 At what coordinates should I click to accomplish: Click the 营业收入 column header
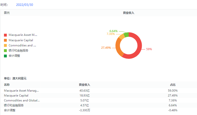[84, 85]
